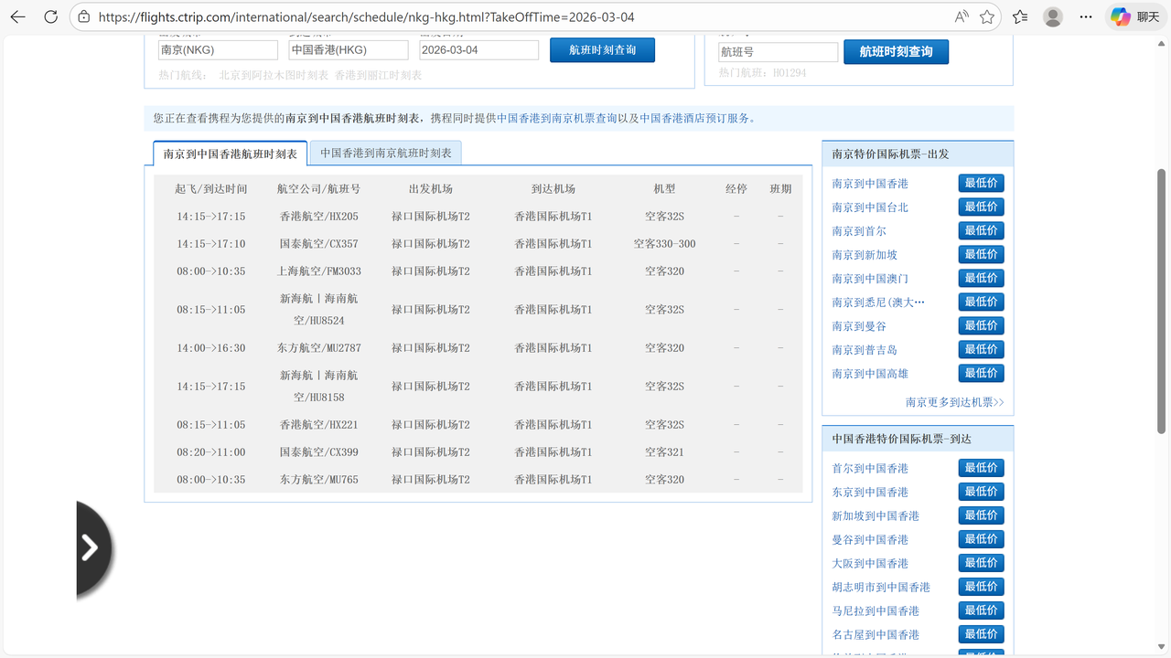Edit departure city field 南京(NKG)

(218, 50)
